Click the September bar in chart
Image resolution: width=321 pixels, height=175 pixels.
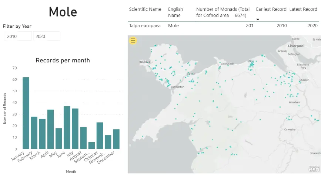(91, 145)
